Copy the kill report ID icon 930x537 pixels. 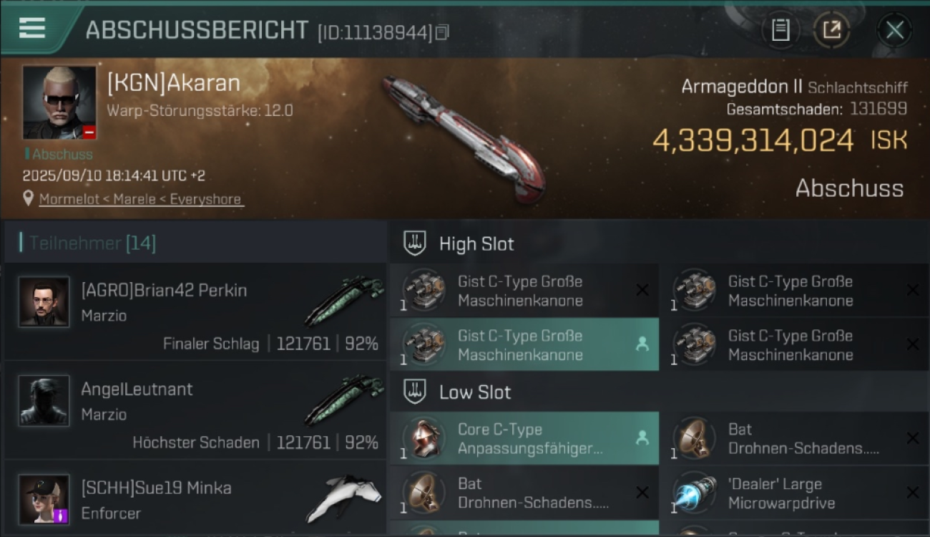coord(442,32)
